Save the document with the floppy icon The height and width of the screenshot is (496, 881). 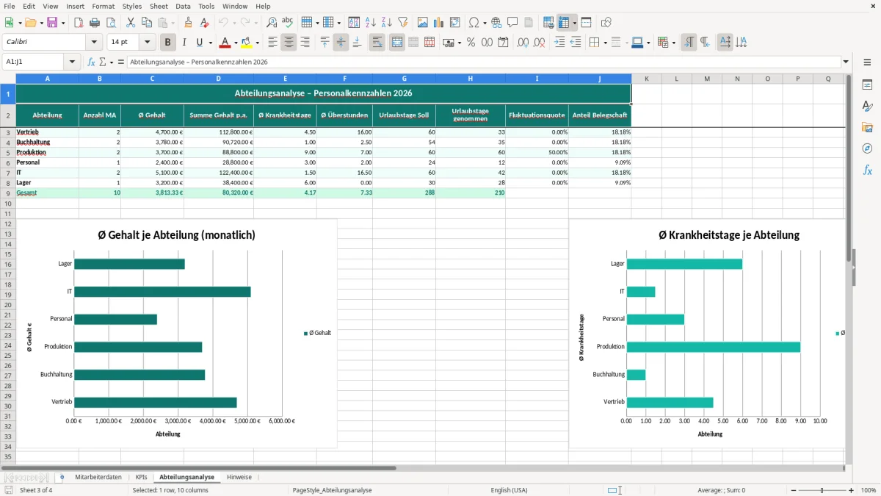click(52, 23)
